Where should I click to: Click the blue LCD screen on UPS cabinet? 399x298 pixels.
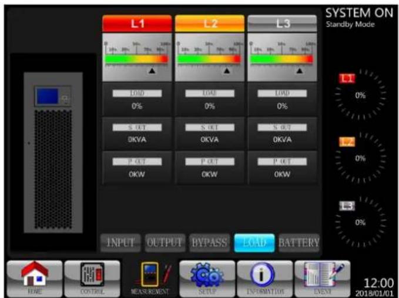point(48,96)
